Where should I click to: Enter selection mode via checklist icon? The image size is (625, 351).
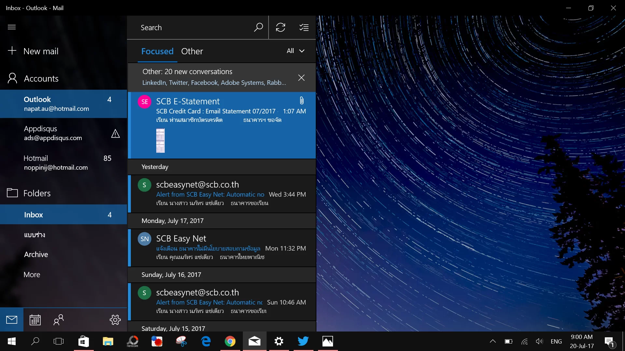(x=304, y=27)
